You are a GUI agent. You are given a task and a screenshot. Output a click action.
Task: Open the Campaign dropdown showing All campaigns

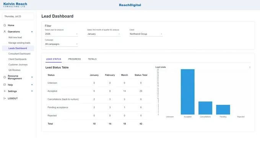[61, 44]
